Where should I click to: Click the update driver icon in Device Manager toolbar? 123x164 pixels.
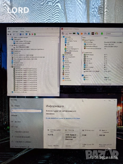coord(30,34)
